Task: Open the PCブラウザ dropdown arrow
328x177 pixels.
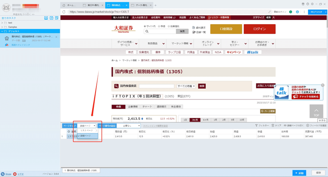Action: (x=326, y=12)
